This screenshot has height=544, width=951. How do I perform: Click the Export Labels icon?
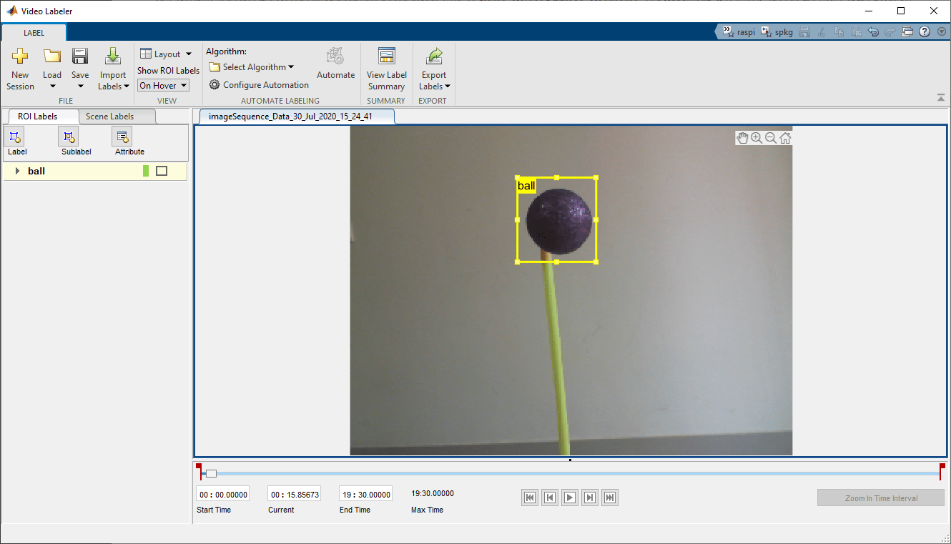pos(433,57)
